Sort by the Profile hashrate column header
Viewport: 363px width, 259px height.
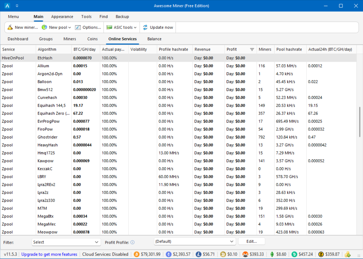coord(175,49)
